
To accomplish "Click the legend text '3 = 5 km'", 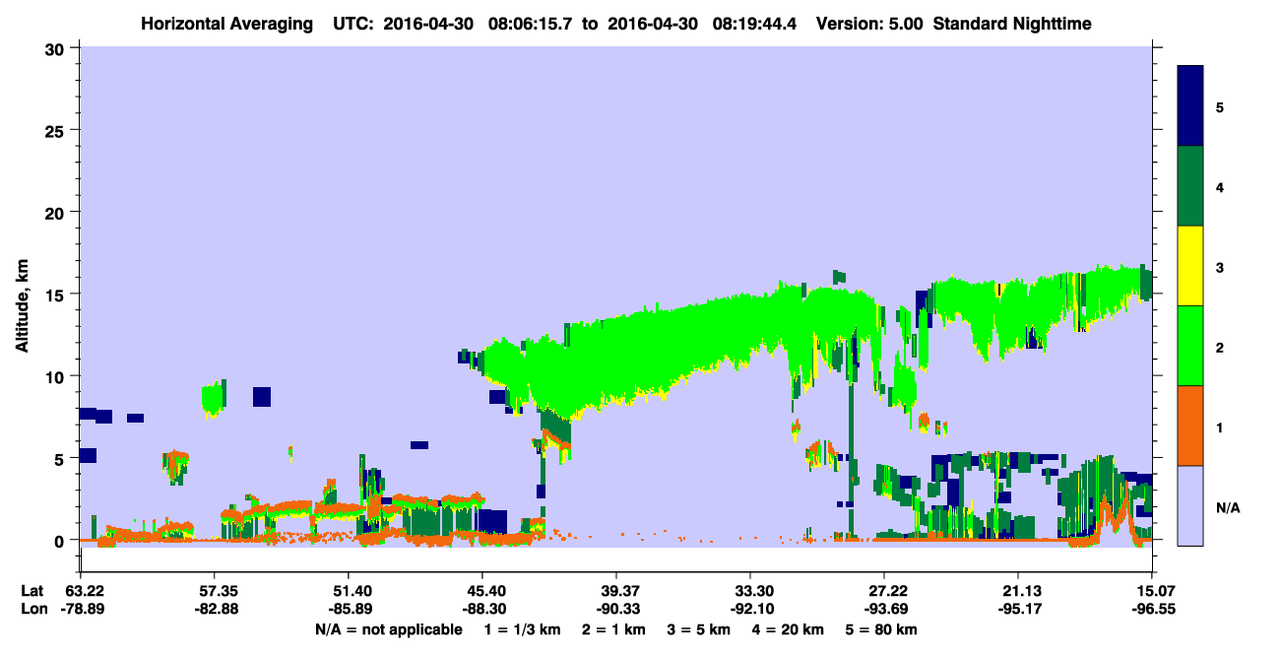I will point(700,628).
